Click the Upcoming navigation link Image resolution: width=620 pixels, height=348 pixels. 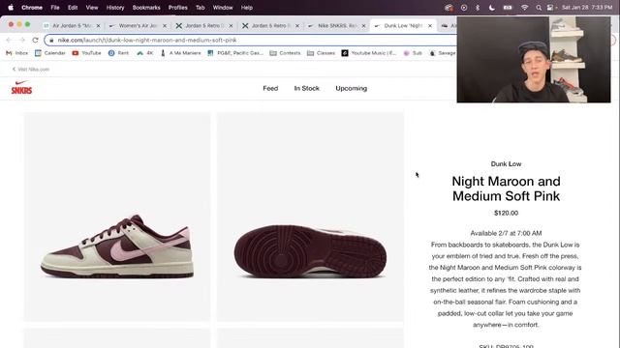point(351,88)
